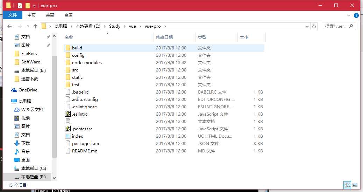Go up one folder level
363x192 pixels.
tap(35, 26)
